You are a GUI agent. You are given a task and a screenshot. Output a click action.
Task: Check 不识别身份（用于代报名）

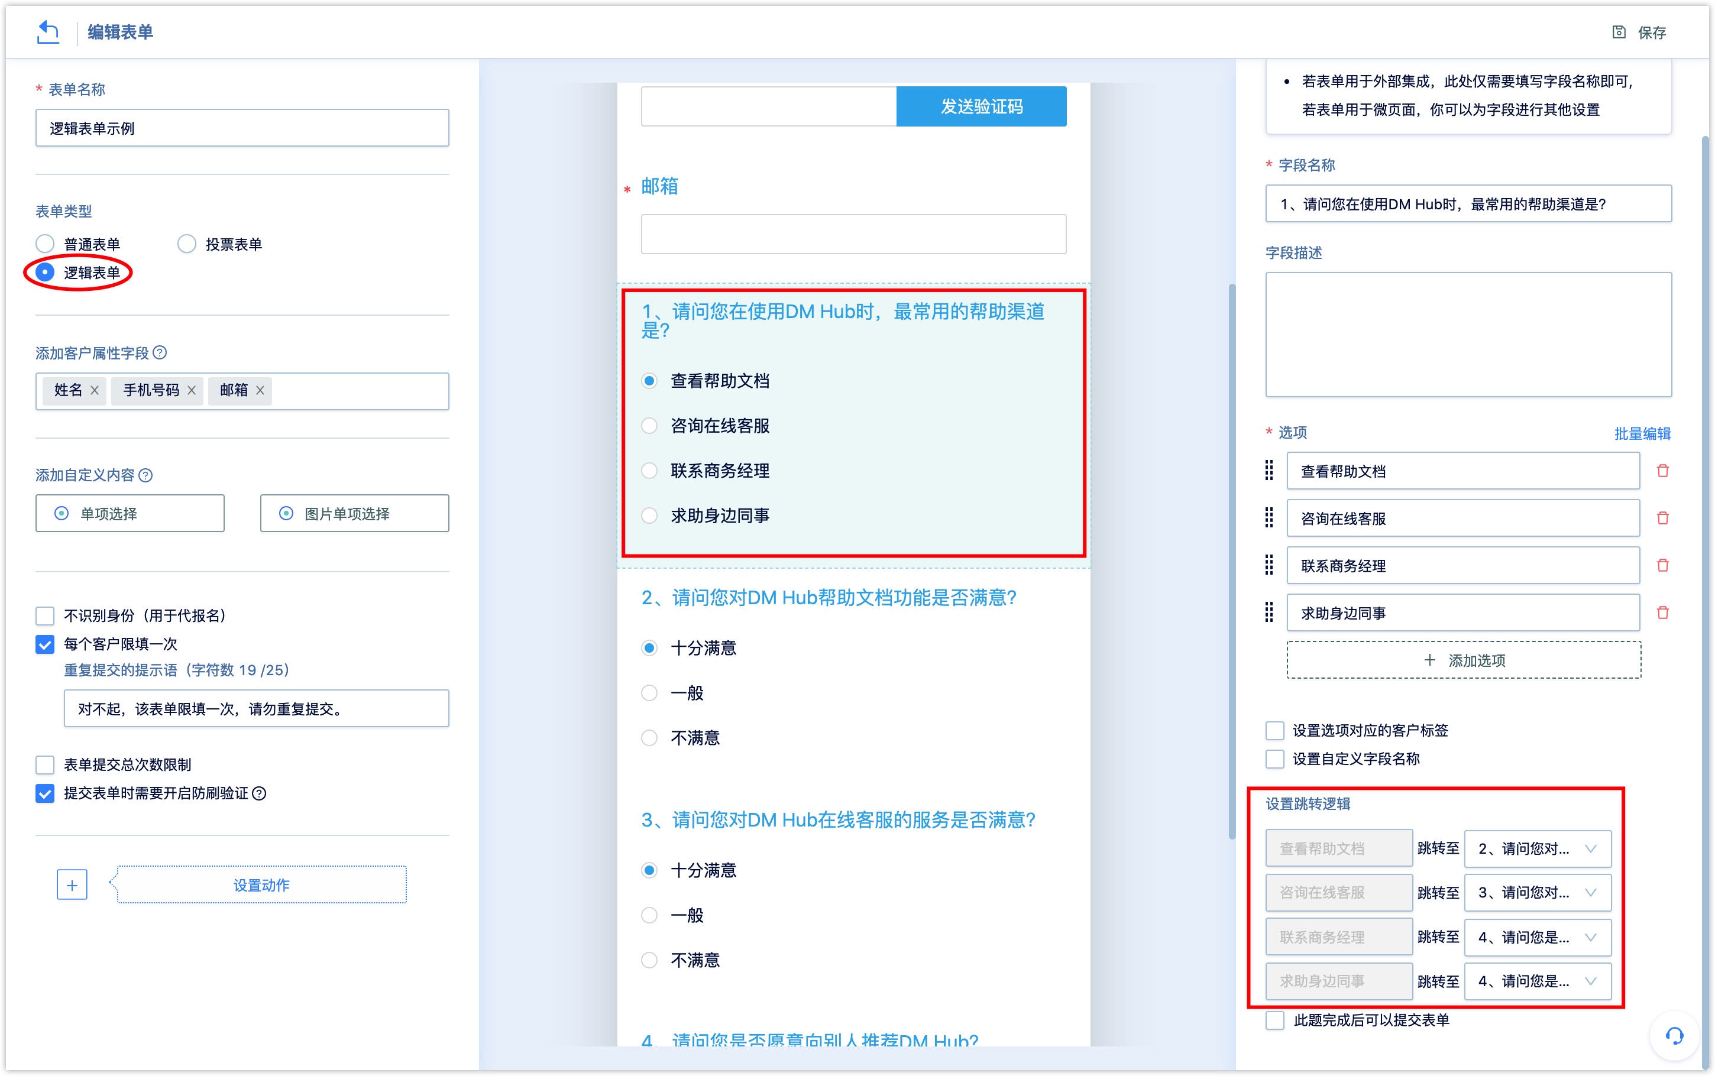point(45,615)
